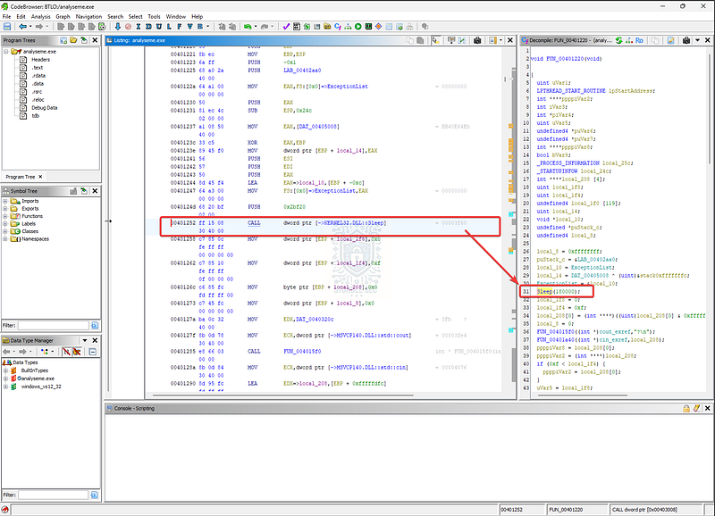Click Decompile re-decompile refresh icon
Image resolution: width=715 pixels, height=516 pixels.
tap(618, 40)
